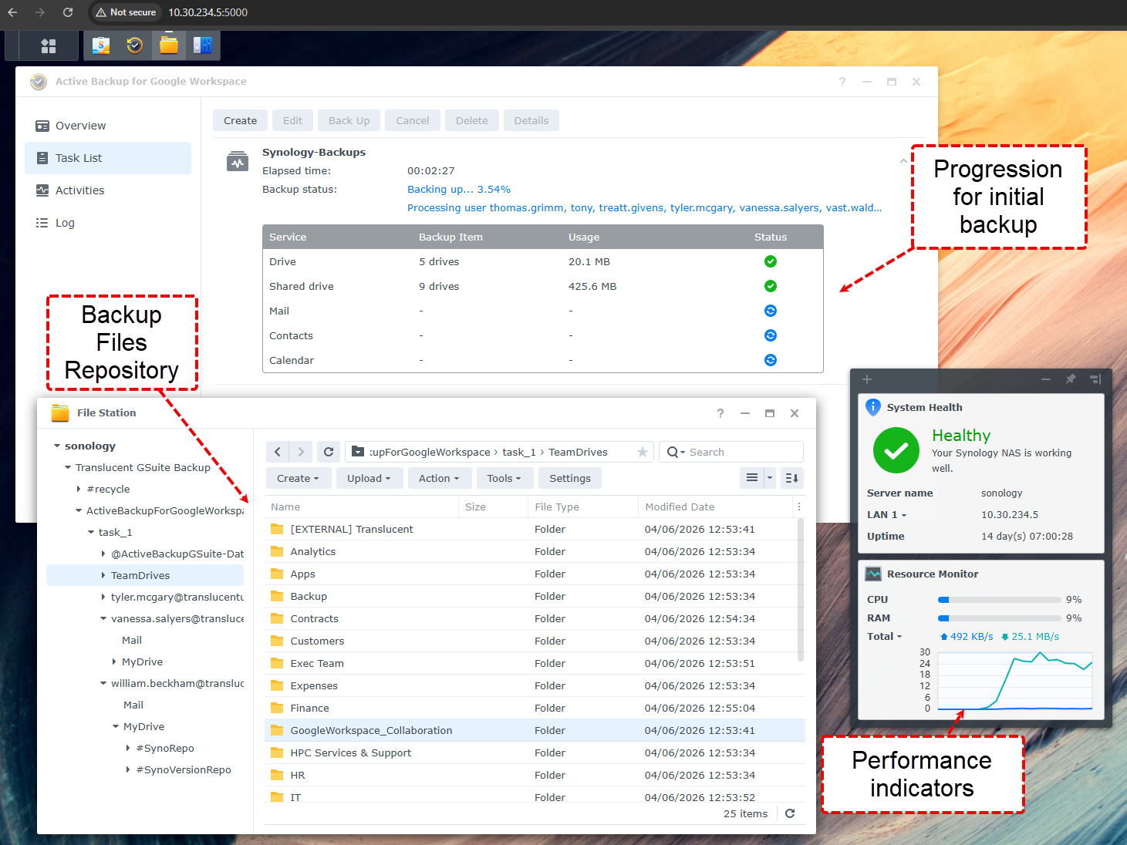Click the File Station vertical scrollbar
The image size is (1127, 845).
(x=801, y=590)
